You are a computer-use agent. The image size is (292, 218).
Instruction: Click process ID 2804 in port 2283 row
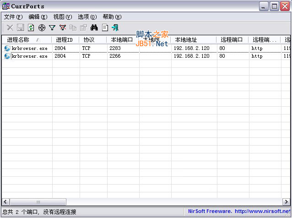tap(60, 48)
